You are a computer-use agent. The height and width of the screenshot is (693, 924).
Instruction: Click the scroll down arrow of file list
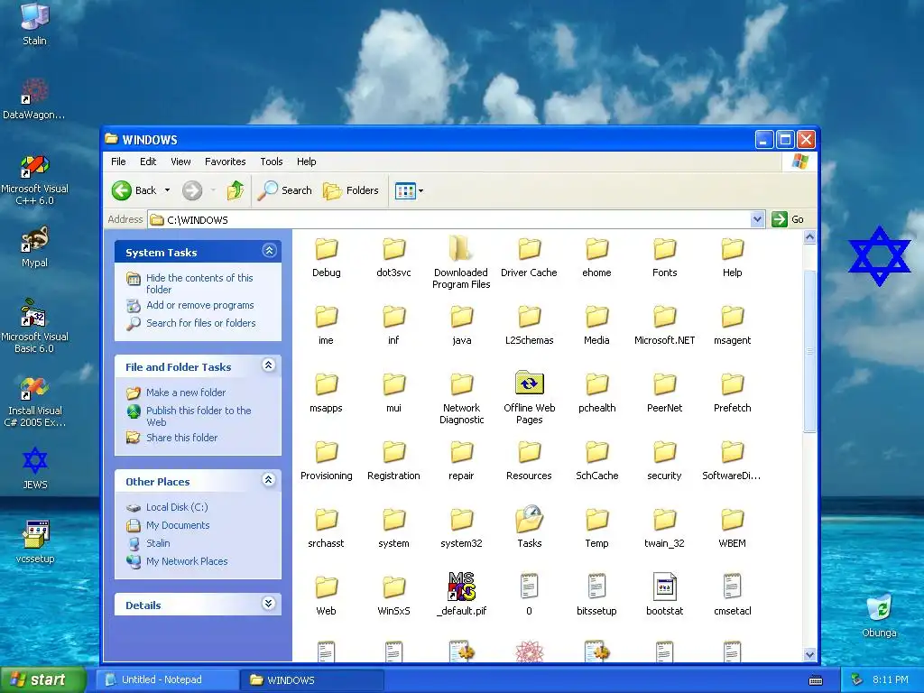tap(809, 655)
